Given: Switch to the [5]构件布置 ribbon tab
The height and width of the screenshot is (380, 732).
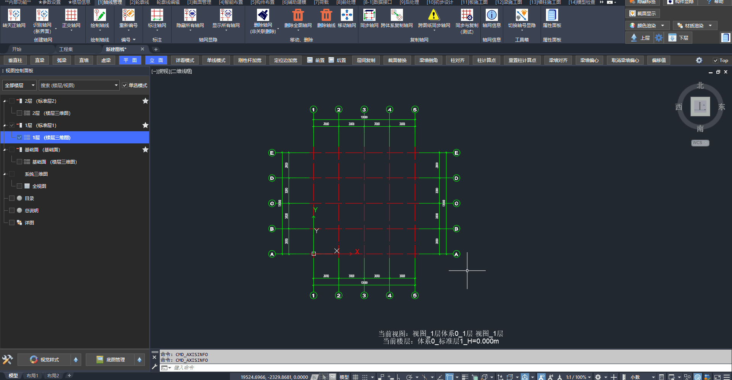Looking at the screenshot, I should 262,2.
